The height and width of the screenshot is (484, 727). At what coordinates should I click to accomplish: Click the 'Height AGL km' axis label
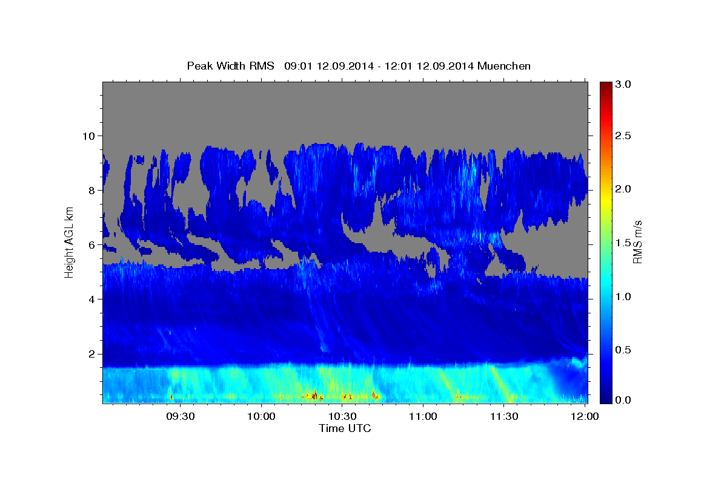pyautogui.click(x=69, y=242)
